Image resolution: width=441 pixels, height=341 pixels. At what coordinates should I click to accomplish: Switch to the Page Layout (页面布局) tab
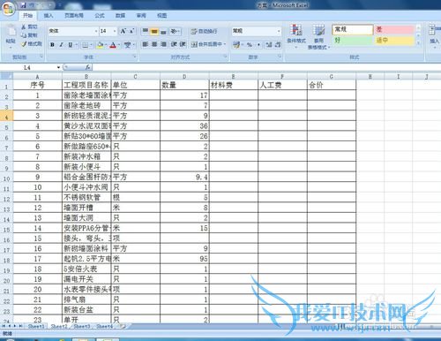(74, 16)
